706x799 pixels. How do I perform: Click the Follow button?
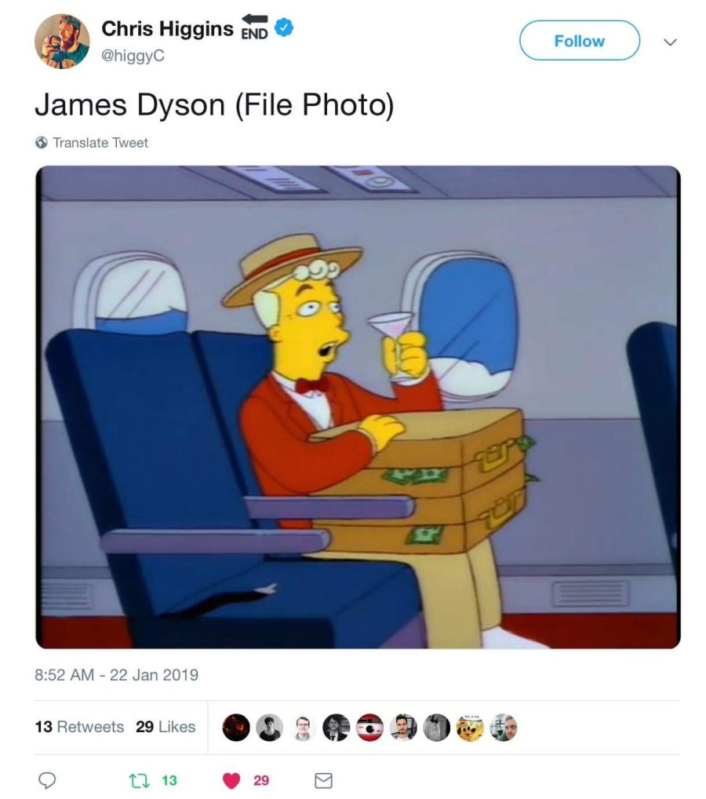[579, 41]
